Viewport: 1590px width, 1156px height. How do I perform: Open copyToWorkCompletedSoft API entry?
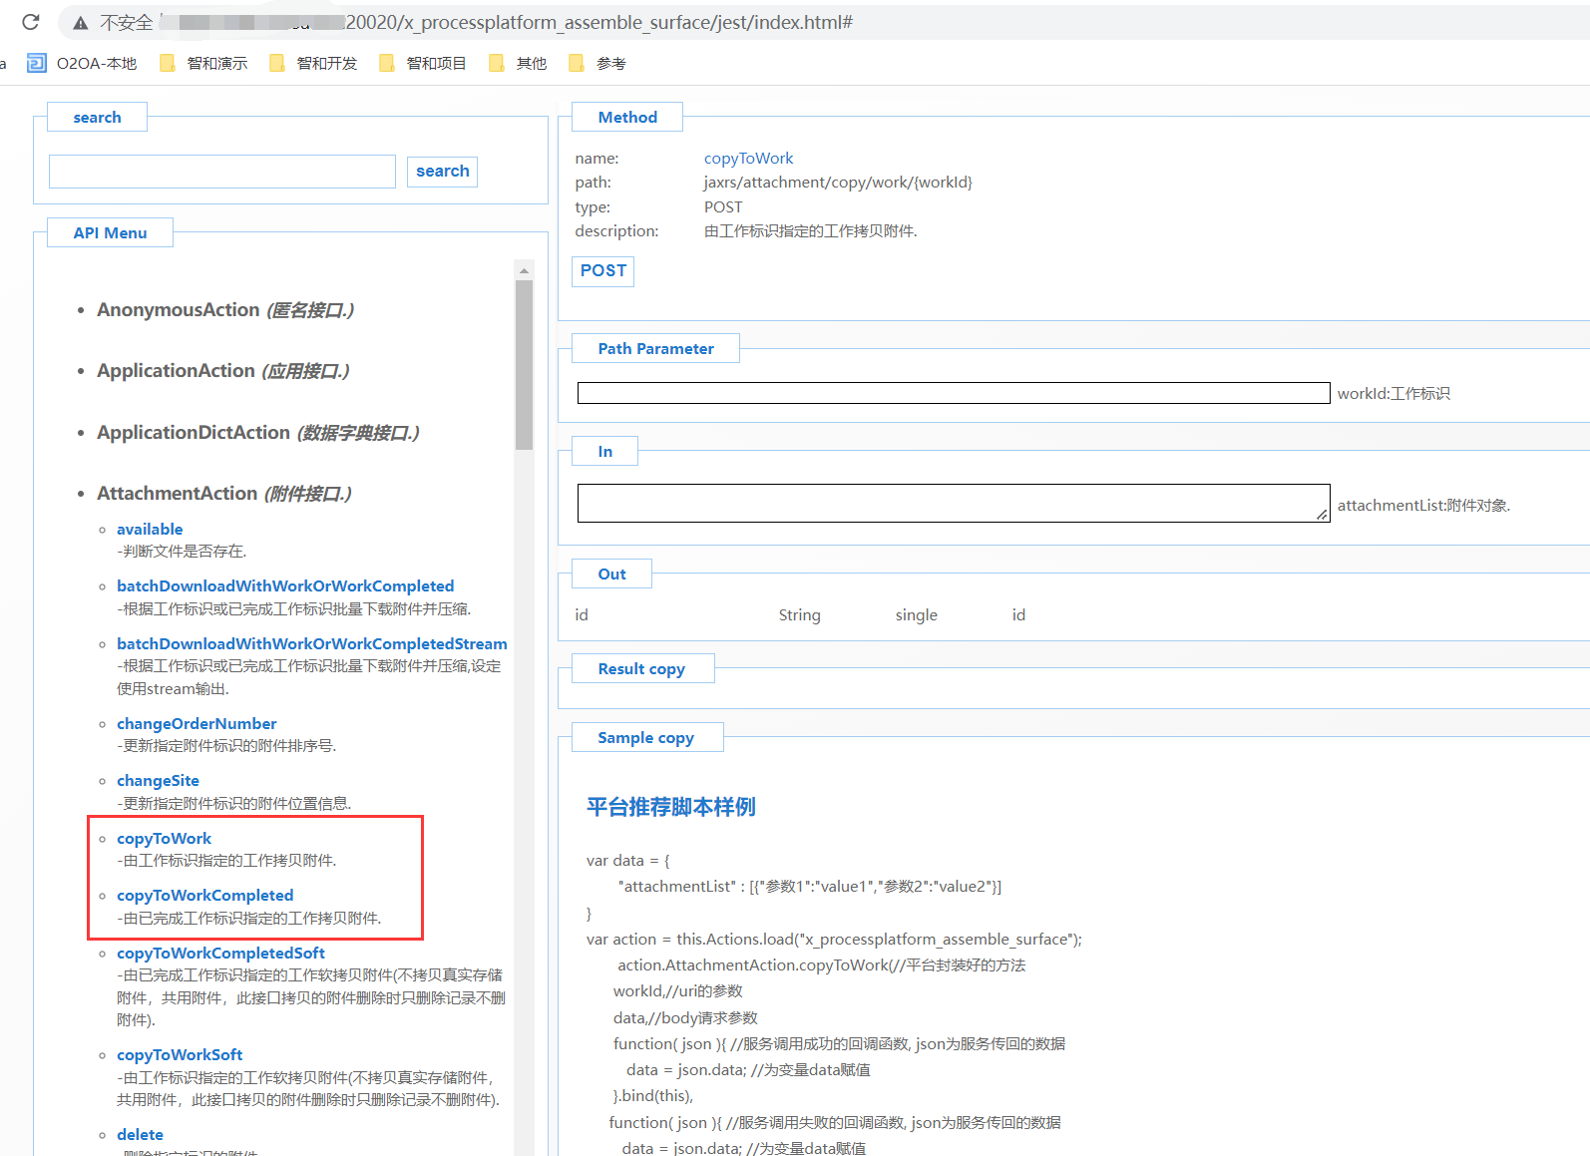pos(220,954)
